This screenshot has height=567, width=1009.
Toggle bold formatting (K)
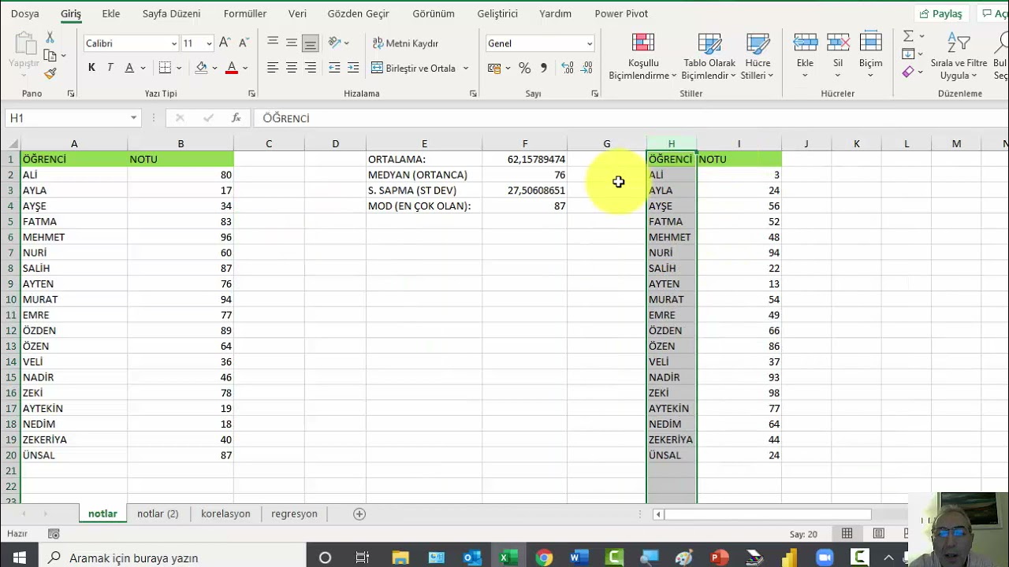click(x=91, y=68)
